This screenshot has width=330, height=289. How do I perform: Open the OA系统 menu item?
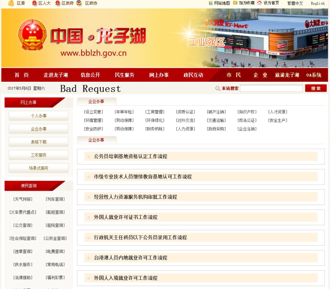[313, 74]
